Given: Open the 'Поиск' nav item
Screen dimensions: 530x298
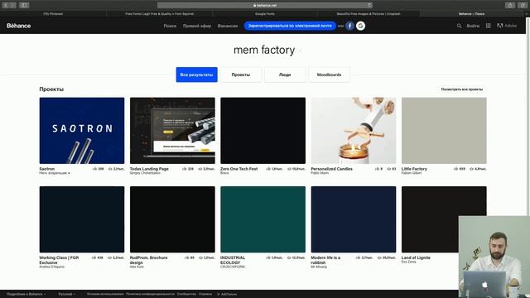Looking at the screenshot, I should click(x=170, y=26).
